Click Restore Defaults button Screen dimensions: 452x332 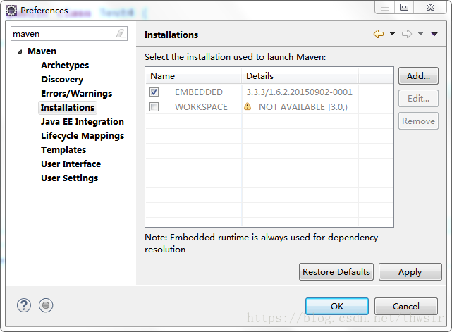tap(336, 271)
